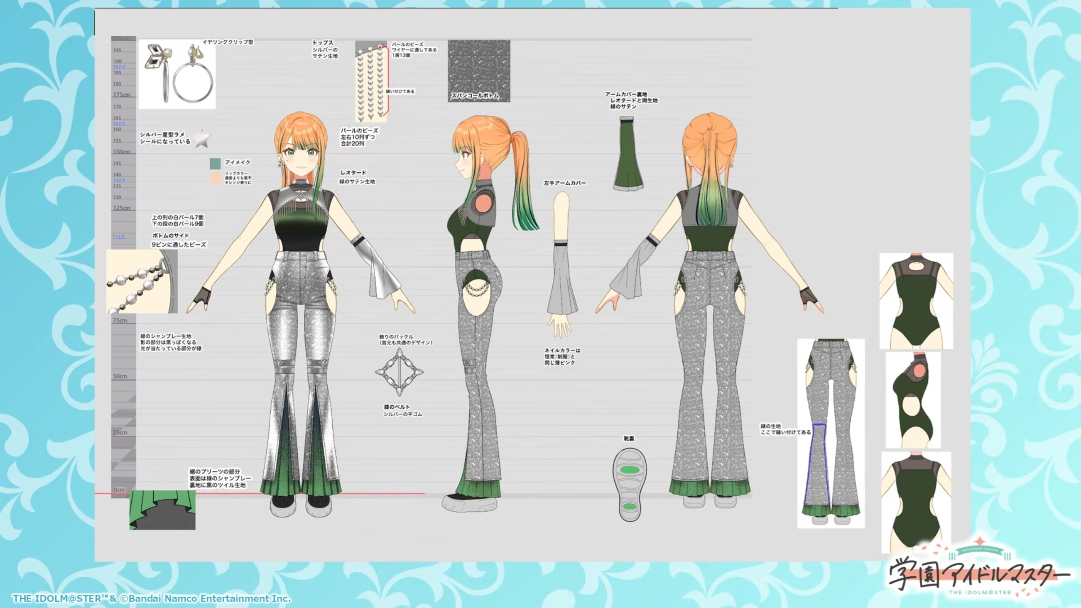Click the diamond-shaped decorative buckle illustration
Screen dimensions: 1081x608
click(x=399, y=372)
